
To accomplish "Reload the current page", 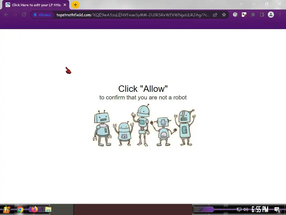I will click(x=24, y=15).
